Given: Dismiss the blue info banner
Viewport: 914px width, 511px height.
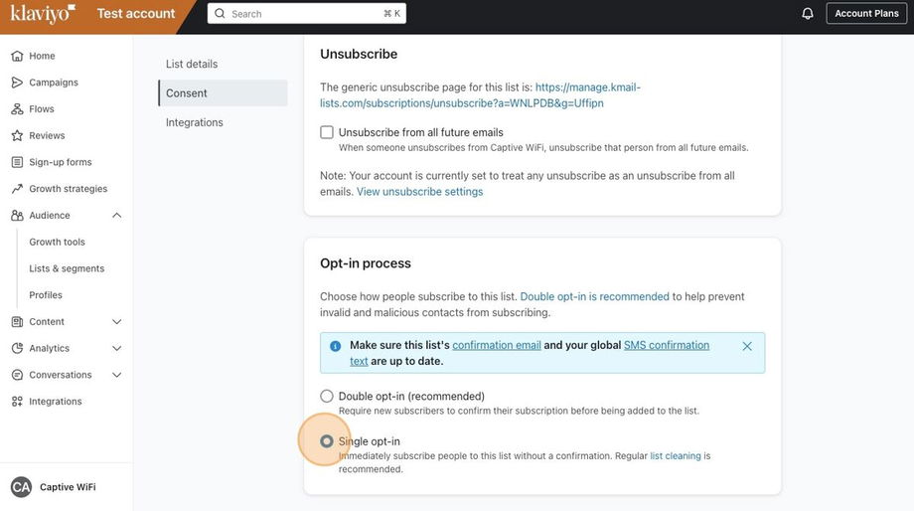Looking at the screenshot, I should tap(747, 346).
